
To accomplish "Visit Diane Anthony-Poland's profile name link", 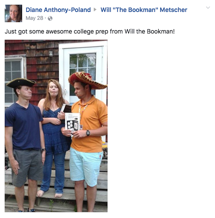I will [x=58, y=10].
